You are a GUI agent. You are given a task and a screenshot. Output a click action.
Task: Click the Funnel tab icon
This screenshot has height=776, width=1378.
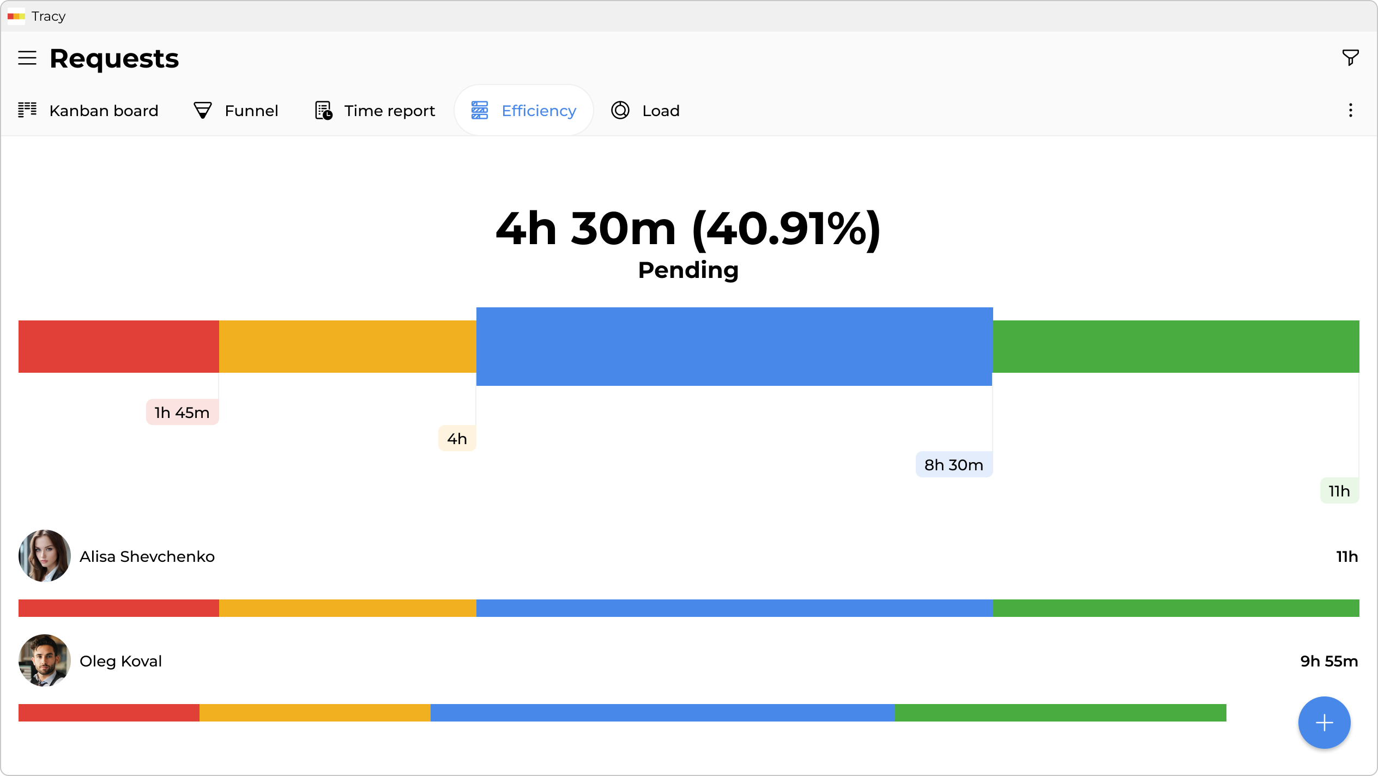point(203,111)
